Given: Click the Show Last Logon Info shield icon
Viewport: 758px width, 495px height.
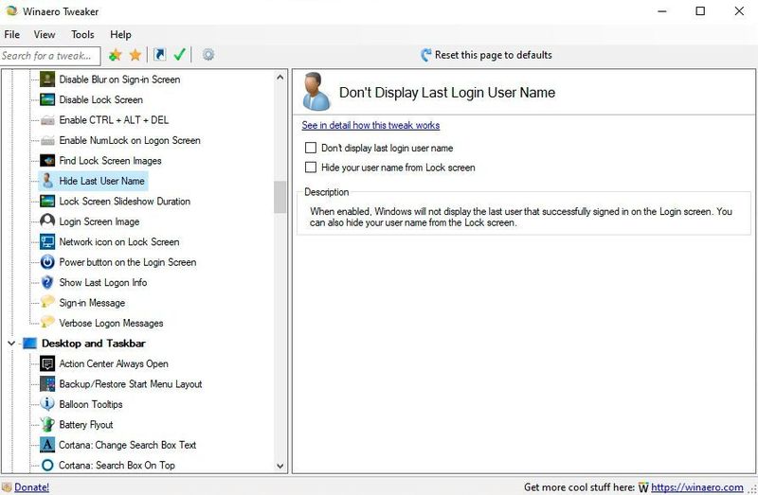Looking at the screenshot, I should 47,282.
